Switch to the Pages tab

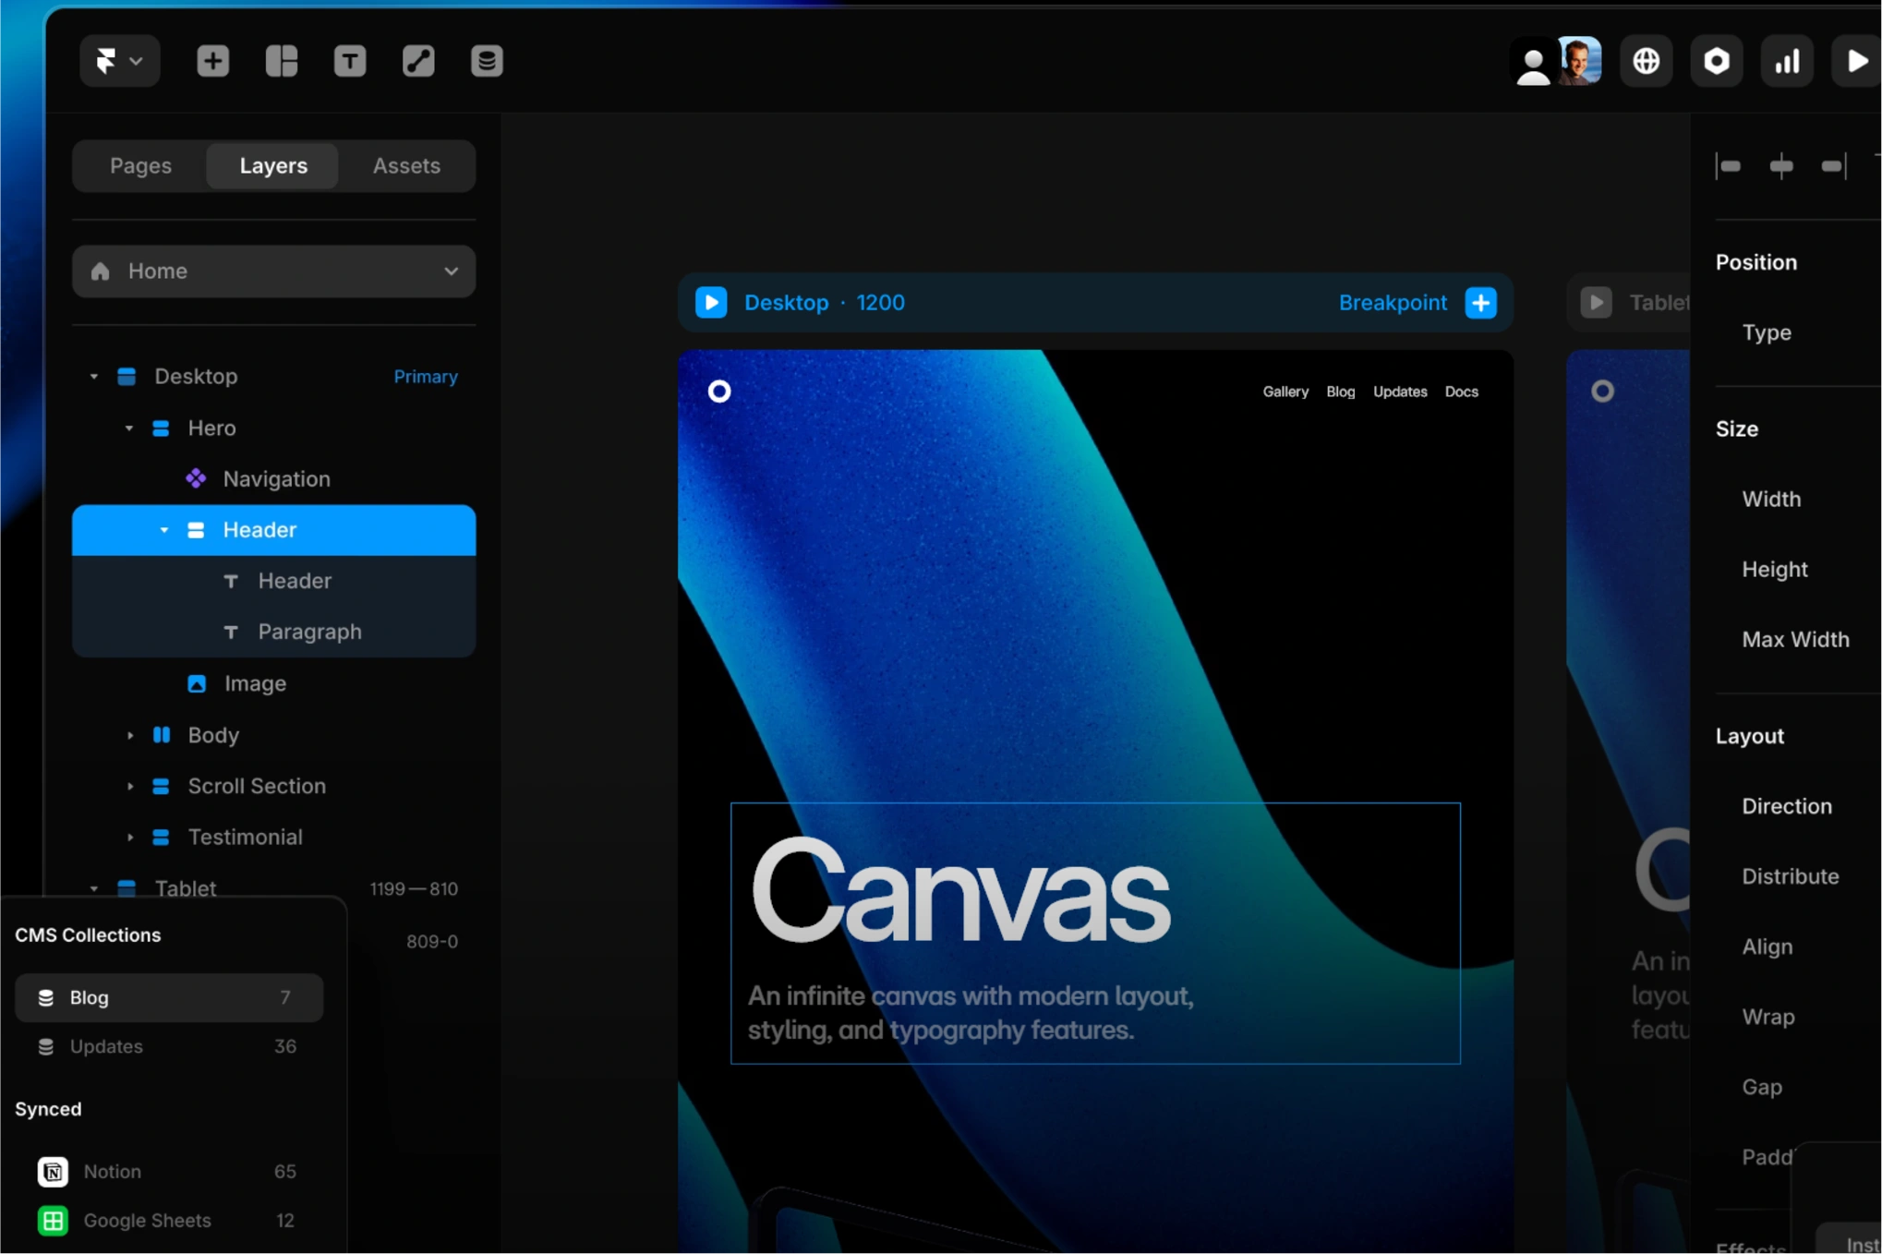[140, 165]
